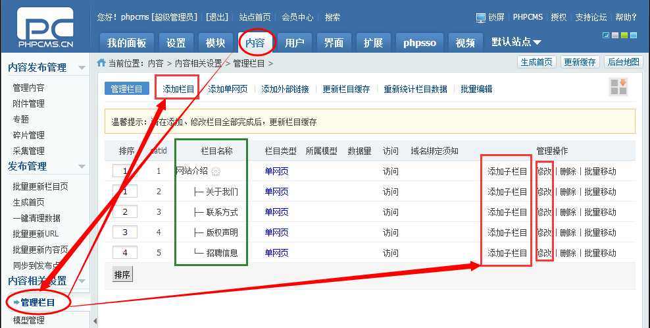
Task: Open the 默认站点 site dropdown
Action: coord(516,42)
